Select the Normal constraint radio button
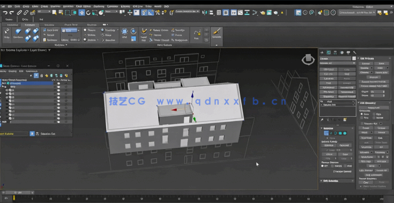Viewport: 394px width, 203px height. pyautogui.click(x=374, y=117)
